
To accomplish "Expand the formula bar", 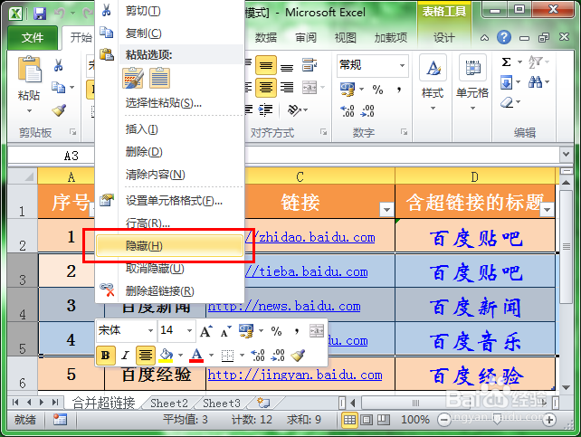I will (x=566, y=154).
